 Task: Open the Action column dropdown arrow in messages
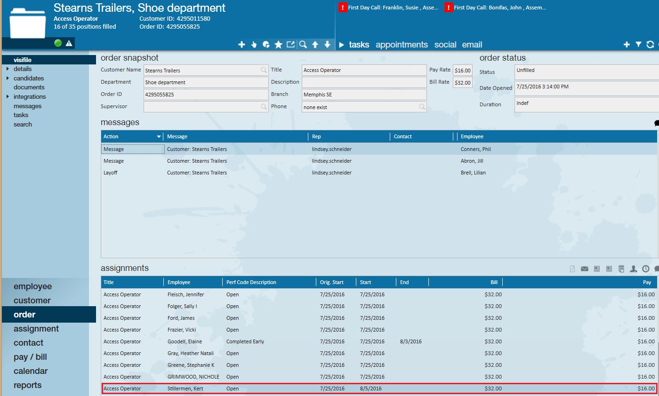pyautogui.click(x=159, y=137)
